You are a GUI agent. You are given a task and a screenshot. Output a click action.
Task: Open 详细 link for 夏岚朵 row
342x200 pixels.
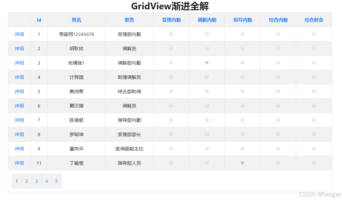coord(19,149)
